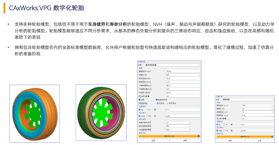Click the bold text 车身疲劳
This screenshot has width=279, height=145.
click(97, 24)
